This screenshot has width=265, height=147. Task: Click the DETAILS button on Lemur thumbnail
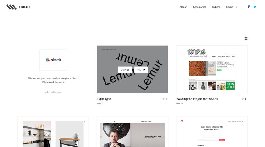pos(125,70)
